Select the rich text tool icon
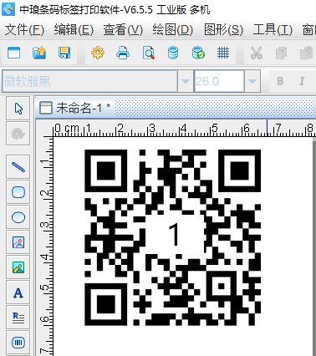 pyautogui.click(x=18, y=318)
